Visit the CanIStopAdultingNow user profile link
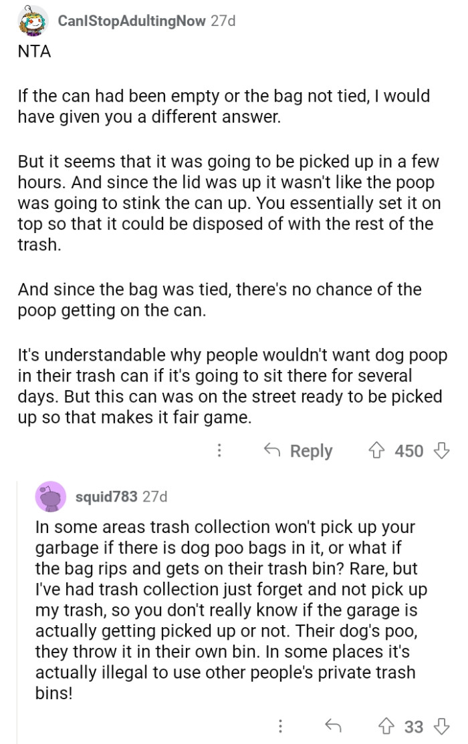This screenshot has width=468, height=744. click(132, 21)
